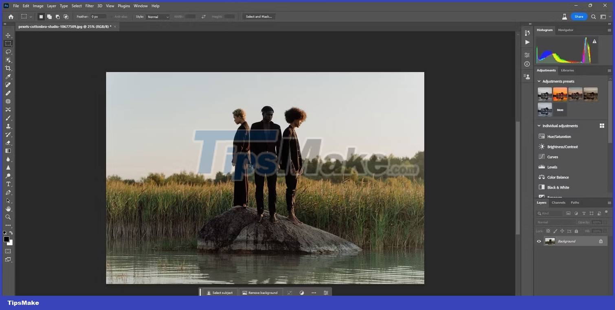This screenshot has width=615, height=310.
Task: Click the Select subject button
Action: pyautogui.click(x=219, y=293)
